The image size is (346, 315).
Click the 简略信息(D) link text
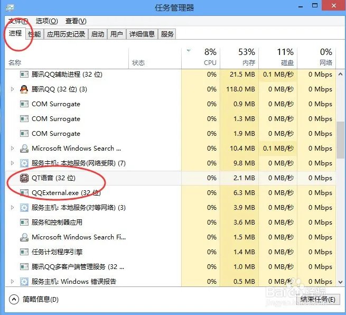coord(41,300)
